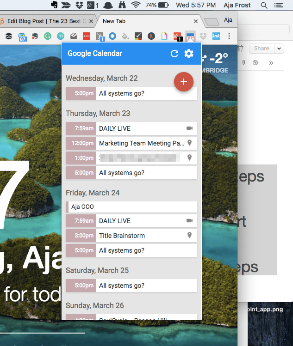Click the Evernote elephant extension icon
Viewport: 293px width, 346px height.
coord(35,36)
